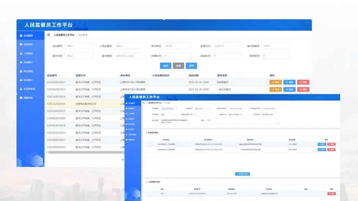Go to 人员信息 sidebar item
358x201 pixels.
click(x=28, y=53)
